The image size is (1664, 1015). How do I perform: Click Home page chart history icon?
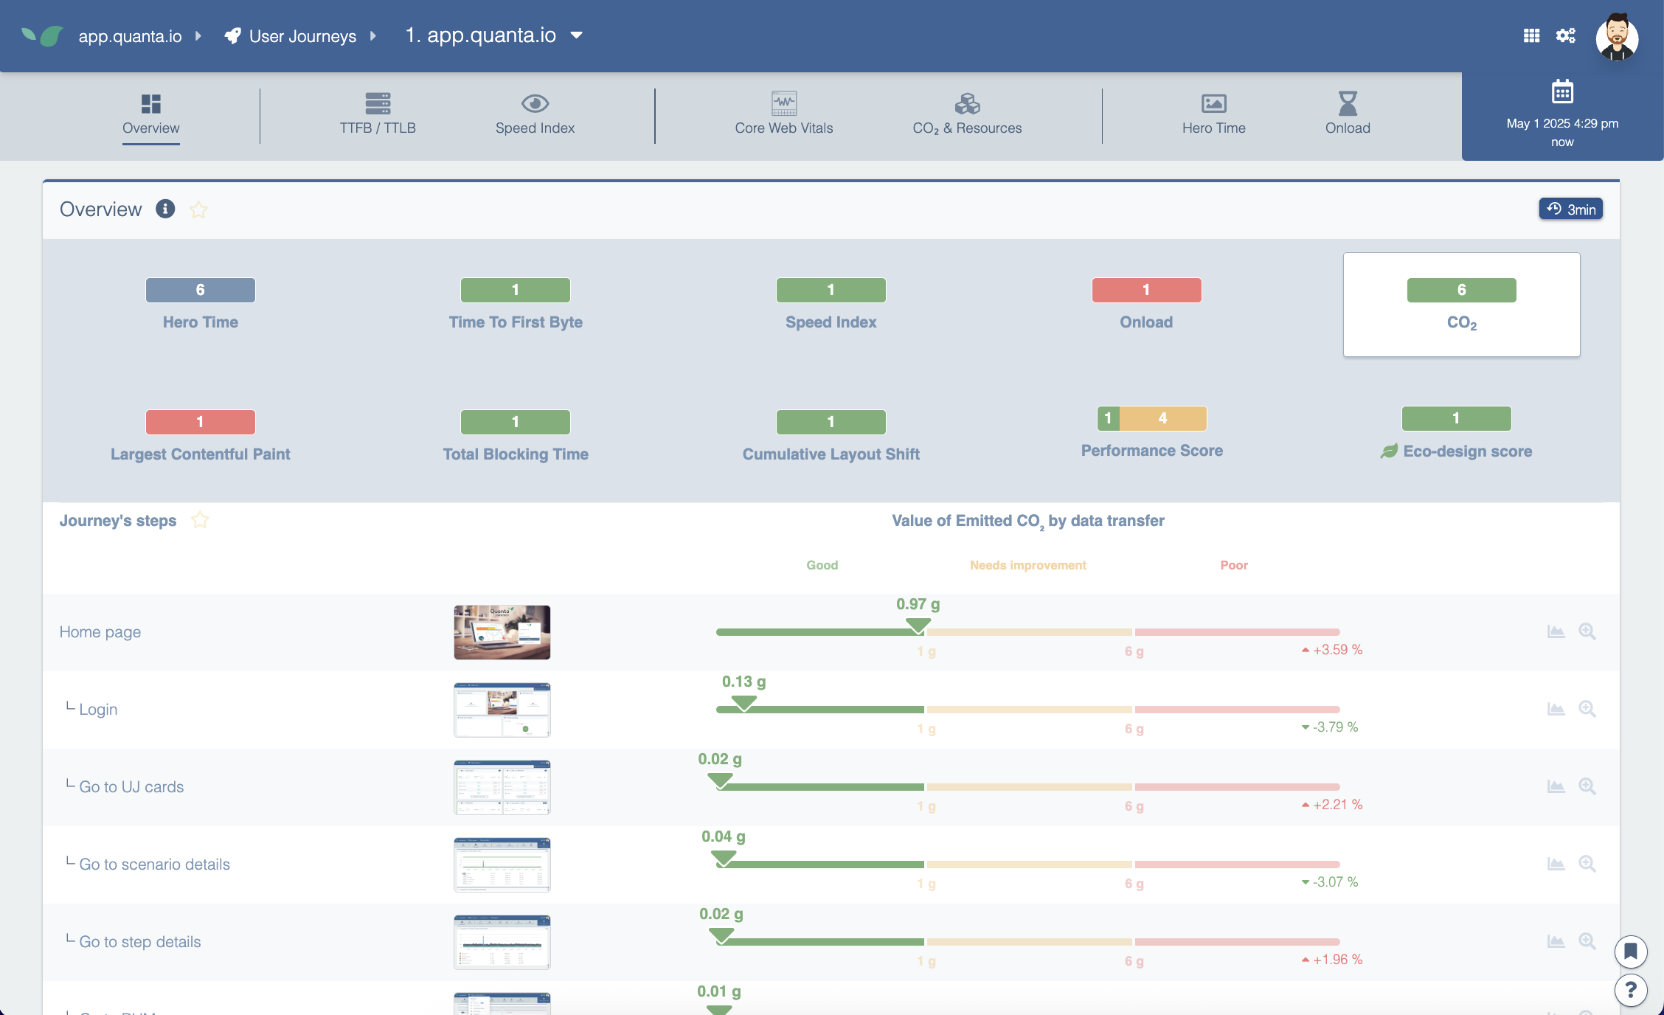pos(1556,631)
